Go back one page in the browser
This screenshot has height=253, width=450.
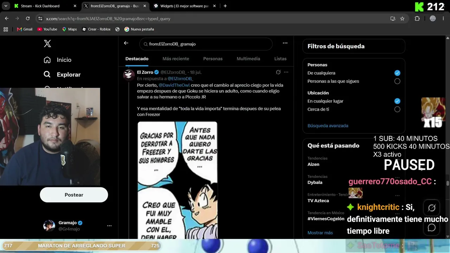point(7,19)
